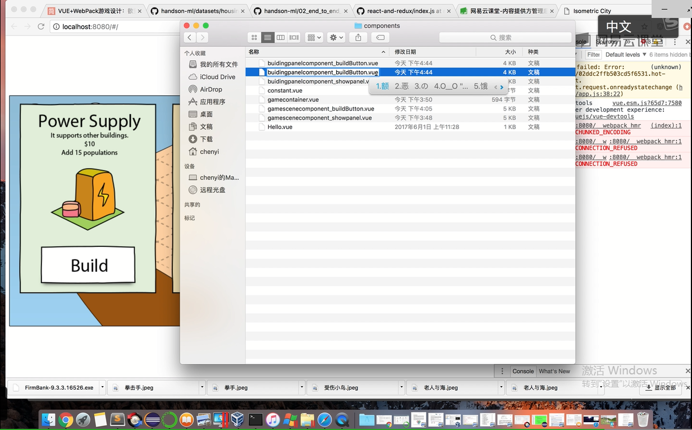Switch Finder to list view
The image size is (692, 430).
(x=268, y=38)
